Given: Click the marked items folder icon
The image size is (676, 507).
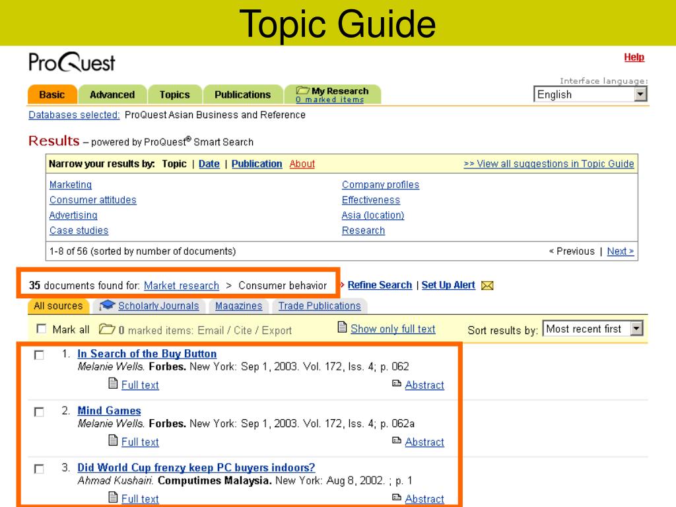Looking at the screenshot, I should pyautogui.click(x=106, y=329).
